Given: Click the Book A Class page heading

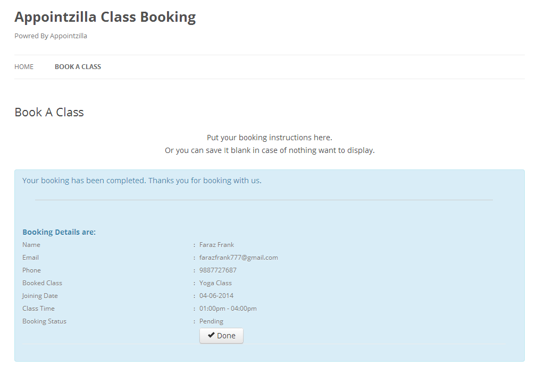Looking at the screenshot, I should pyautogui.click(x=49, y=113).
